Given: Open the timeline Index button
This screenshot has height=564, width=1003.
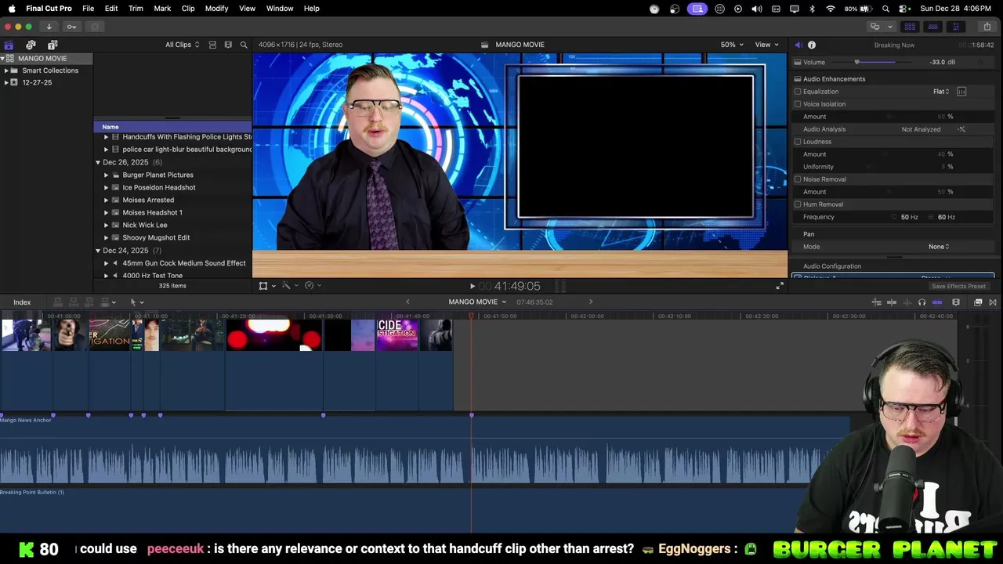Looking at the screenshot, I should [x=22, y=302].
